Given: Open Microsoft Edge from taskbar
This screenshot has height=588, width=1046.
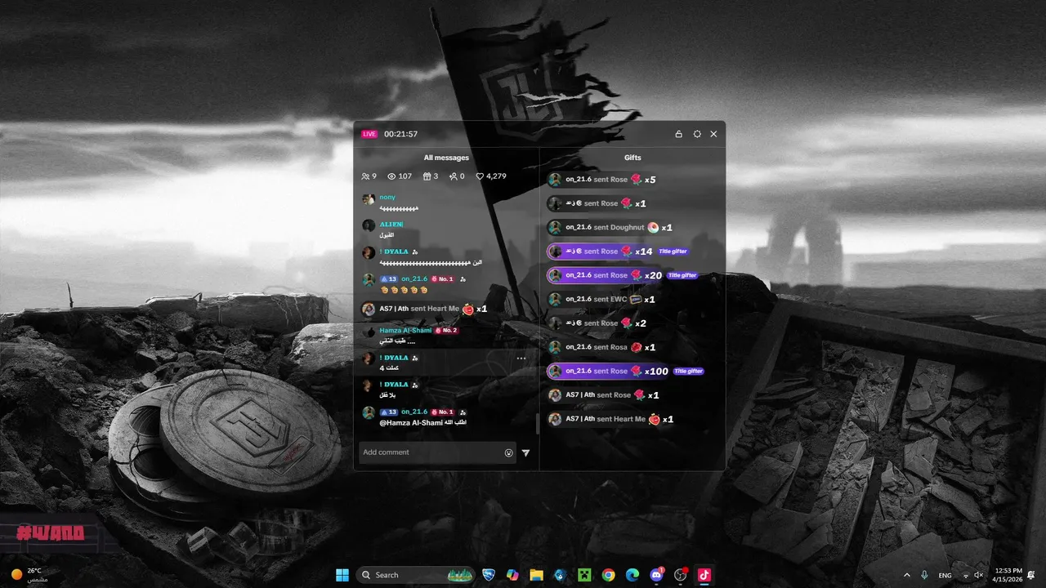Looking at the screenshot, I should [x=632, y=575].
